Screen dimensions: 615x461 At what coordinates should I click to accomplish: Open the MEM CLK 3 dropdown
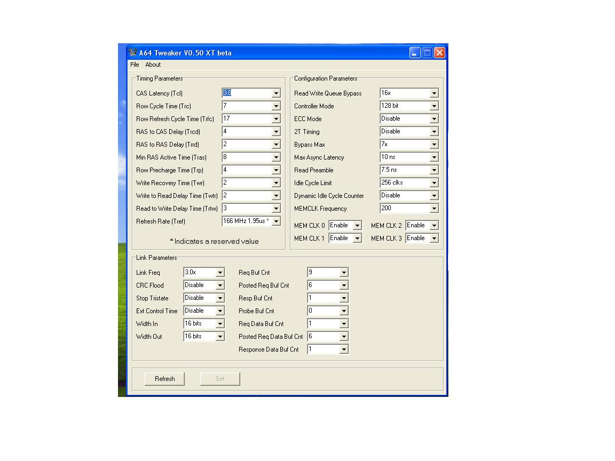pyautogui.click(x=434, y=239)
